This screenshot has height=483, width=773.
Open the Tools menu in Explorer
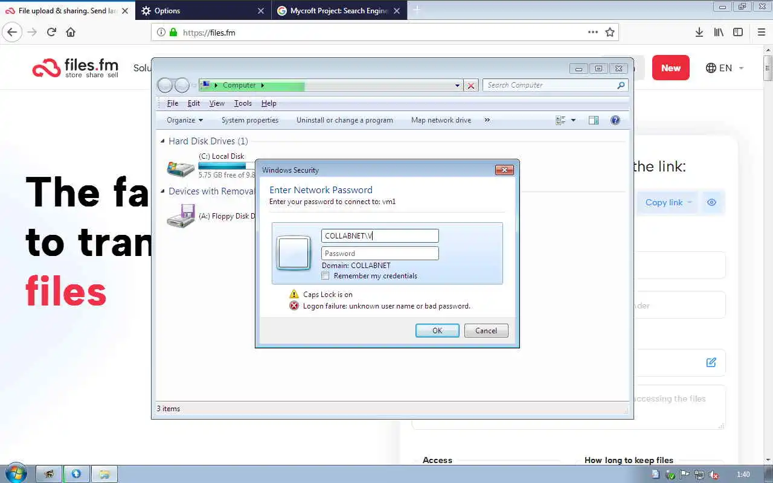(x=243, y=103)
